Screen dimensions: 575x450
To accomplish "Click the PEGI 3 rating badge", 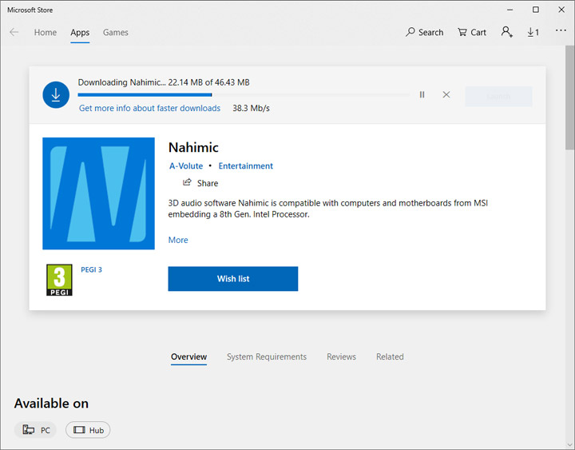I will pos(59,280).
